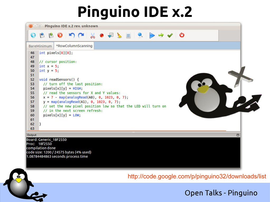Click the Output panel maximize icon
270x202 pixels.
(238, 135)
